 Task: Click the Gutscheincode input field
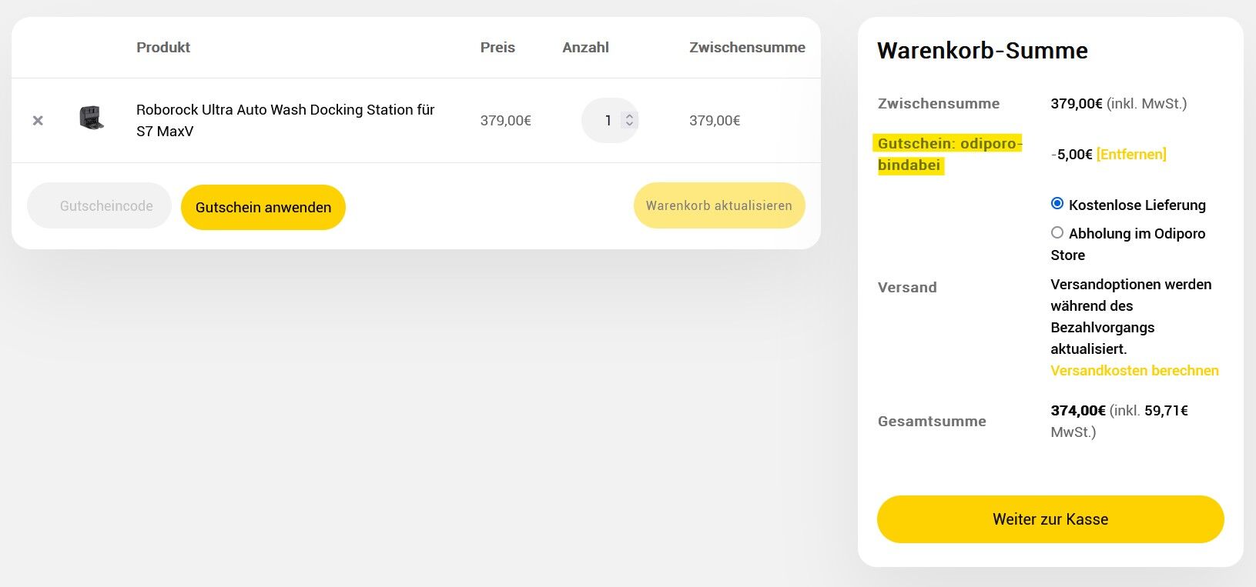[99, 205]
